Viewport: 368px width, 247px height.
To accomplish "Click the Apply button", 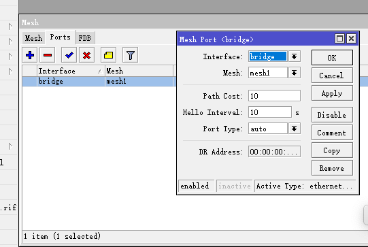I will tap(332, 93).
